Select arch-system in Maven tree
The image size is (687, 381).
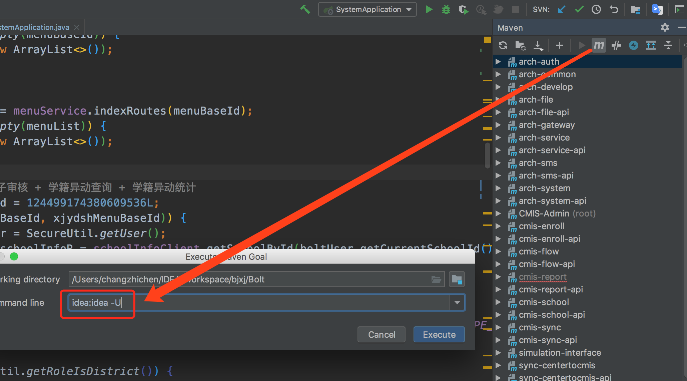[544, 188]
